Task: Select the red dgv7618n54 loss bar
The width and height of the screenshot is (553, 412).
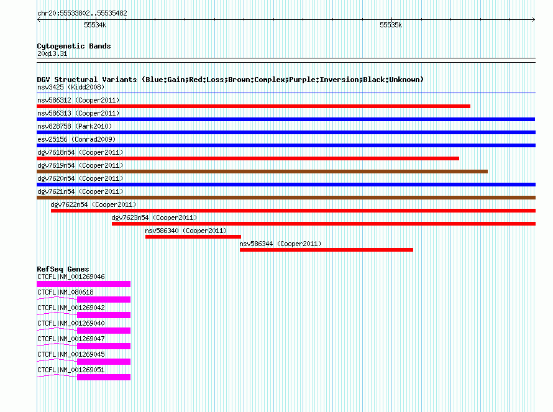Action: [x=248, y=158]
